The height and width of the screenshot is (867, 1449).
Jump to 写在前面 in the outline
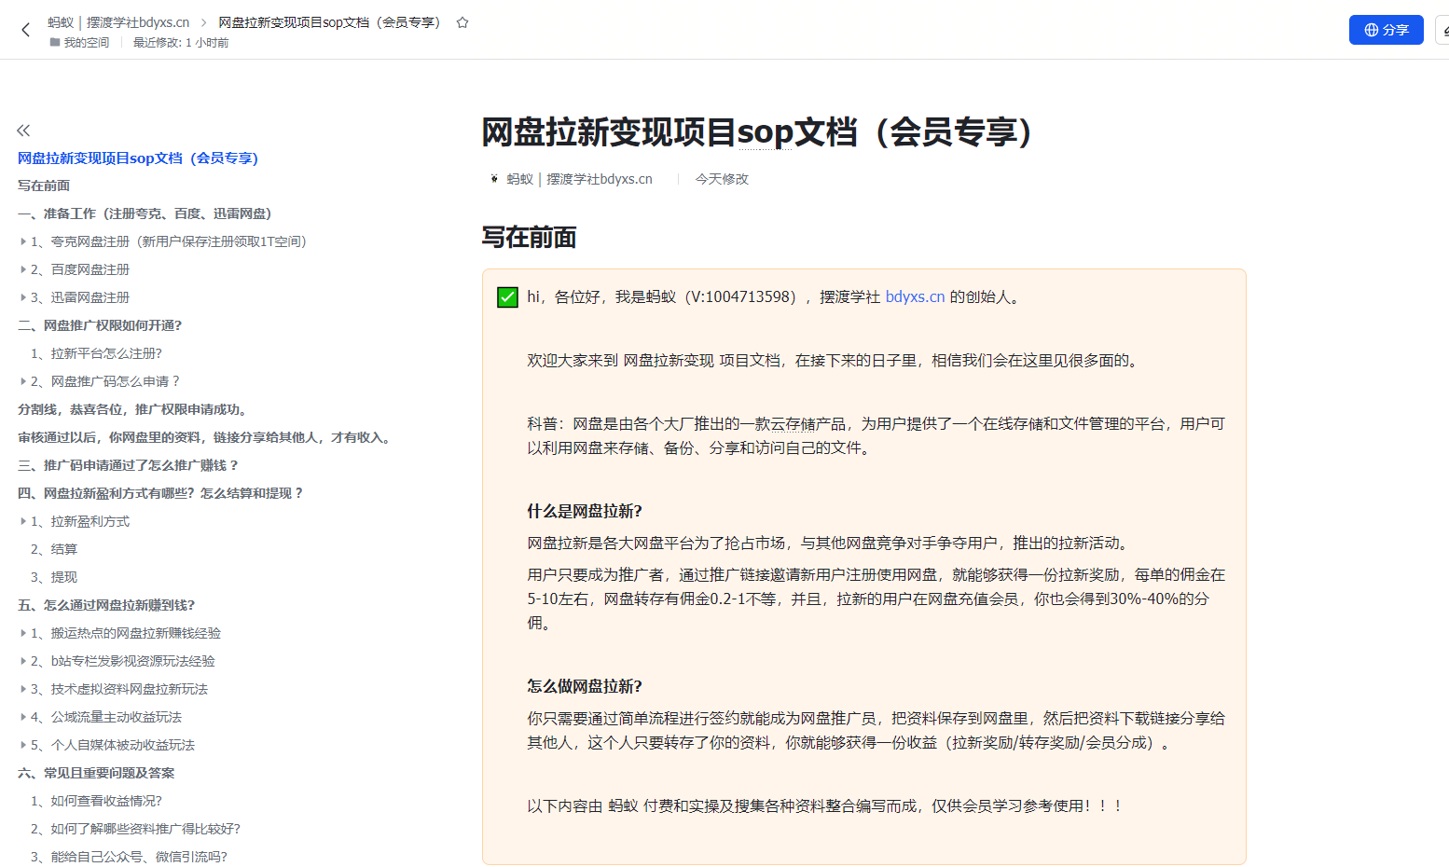[44, 186]
